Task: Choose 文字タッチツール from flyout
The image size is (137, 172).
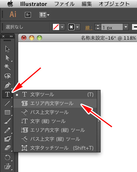Action: 55,148
